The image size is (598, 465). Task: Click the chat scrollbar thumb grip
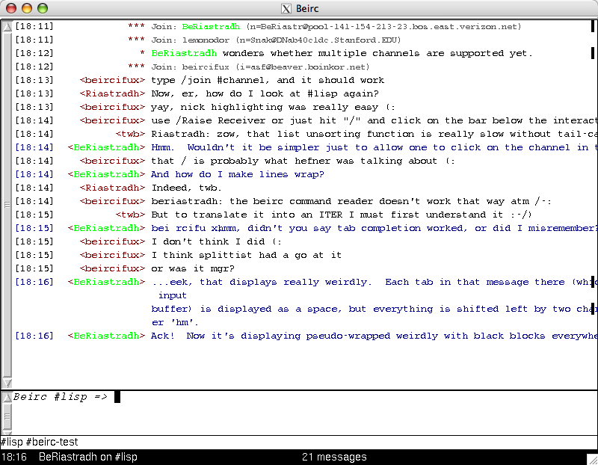[7, 203]
